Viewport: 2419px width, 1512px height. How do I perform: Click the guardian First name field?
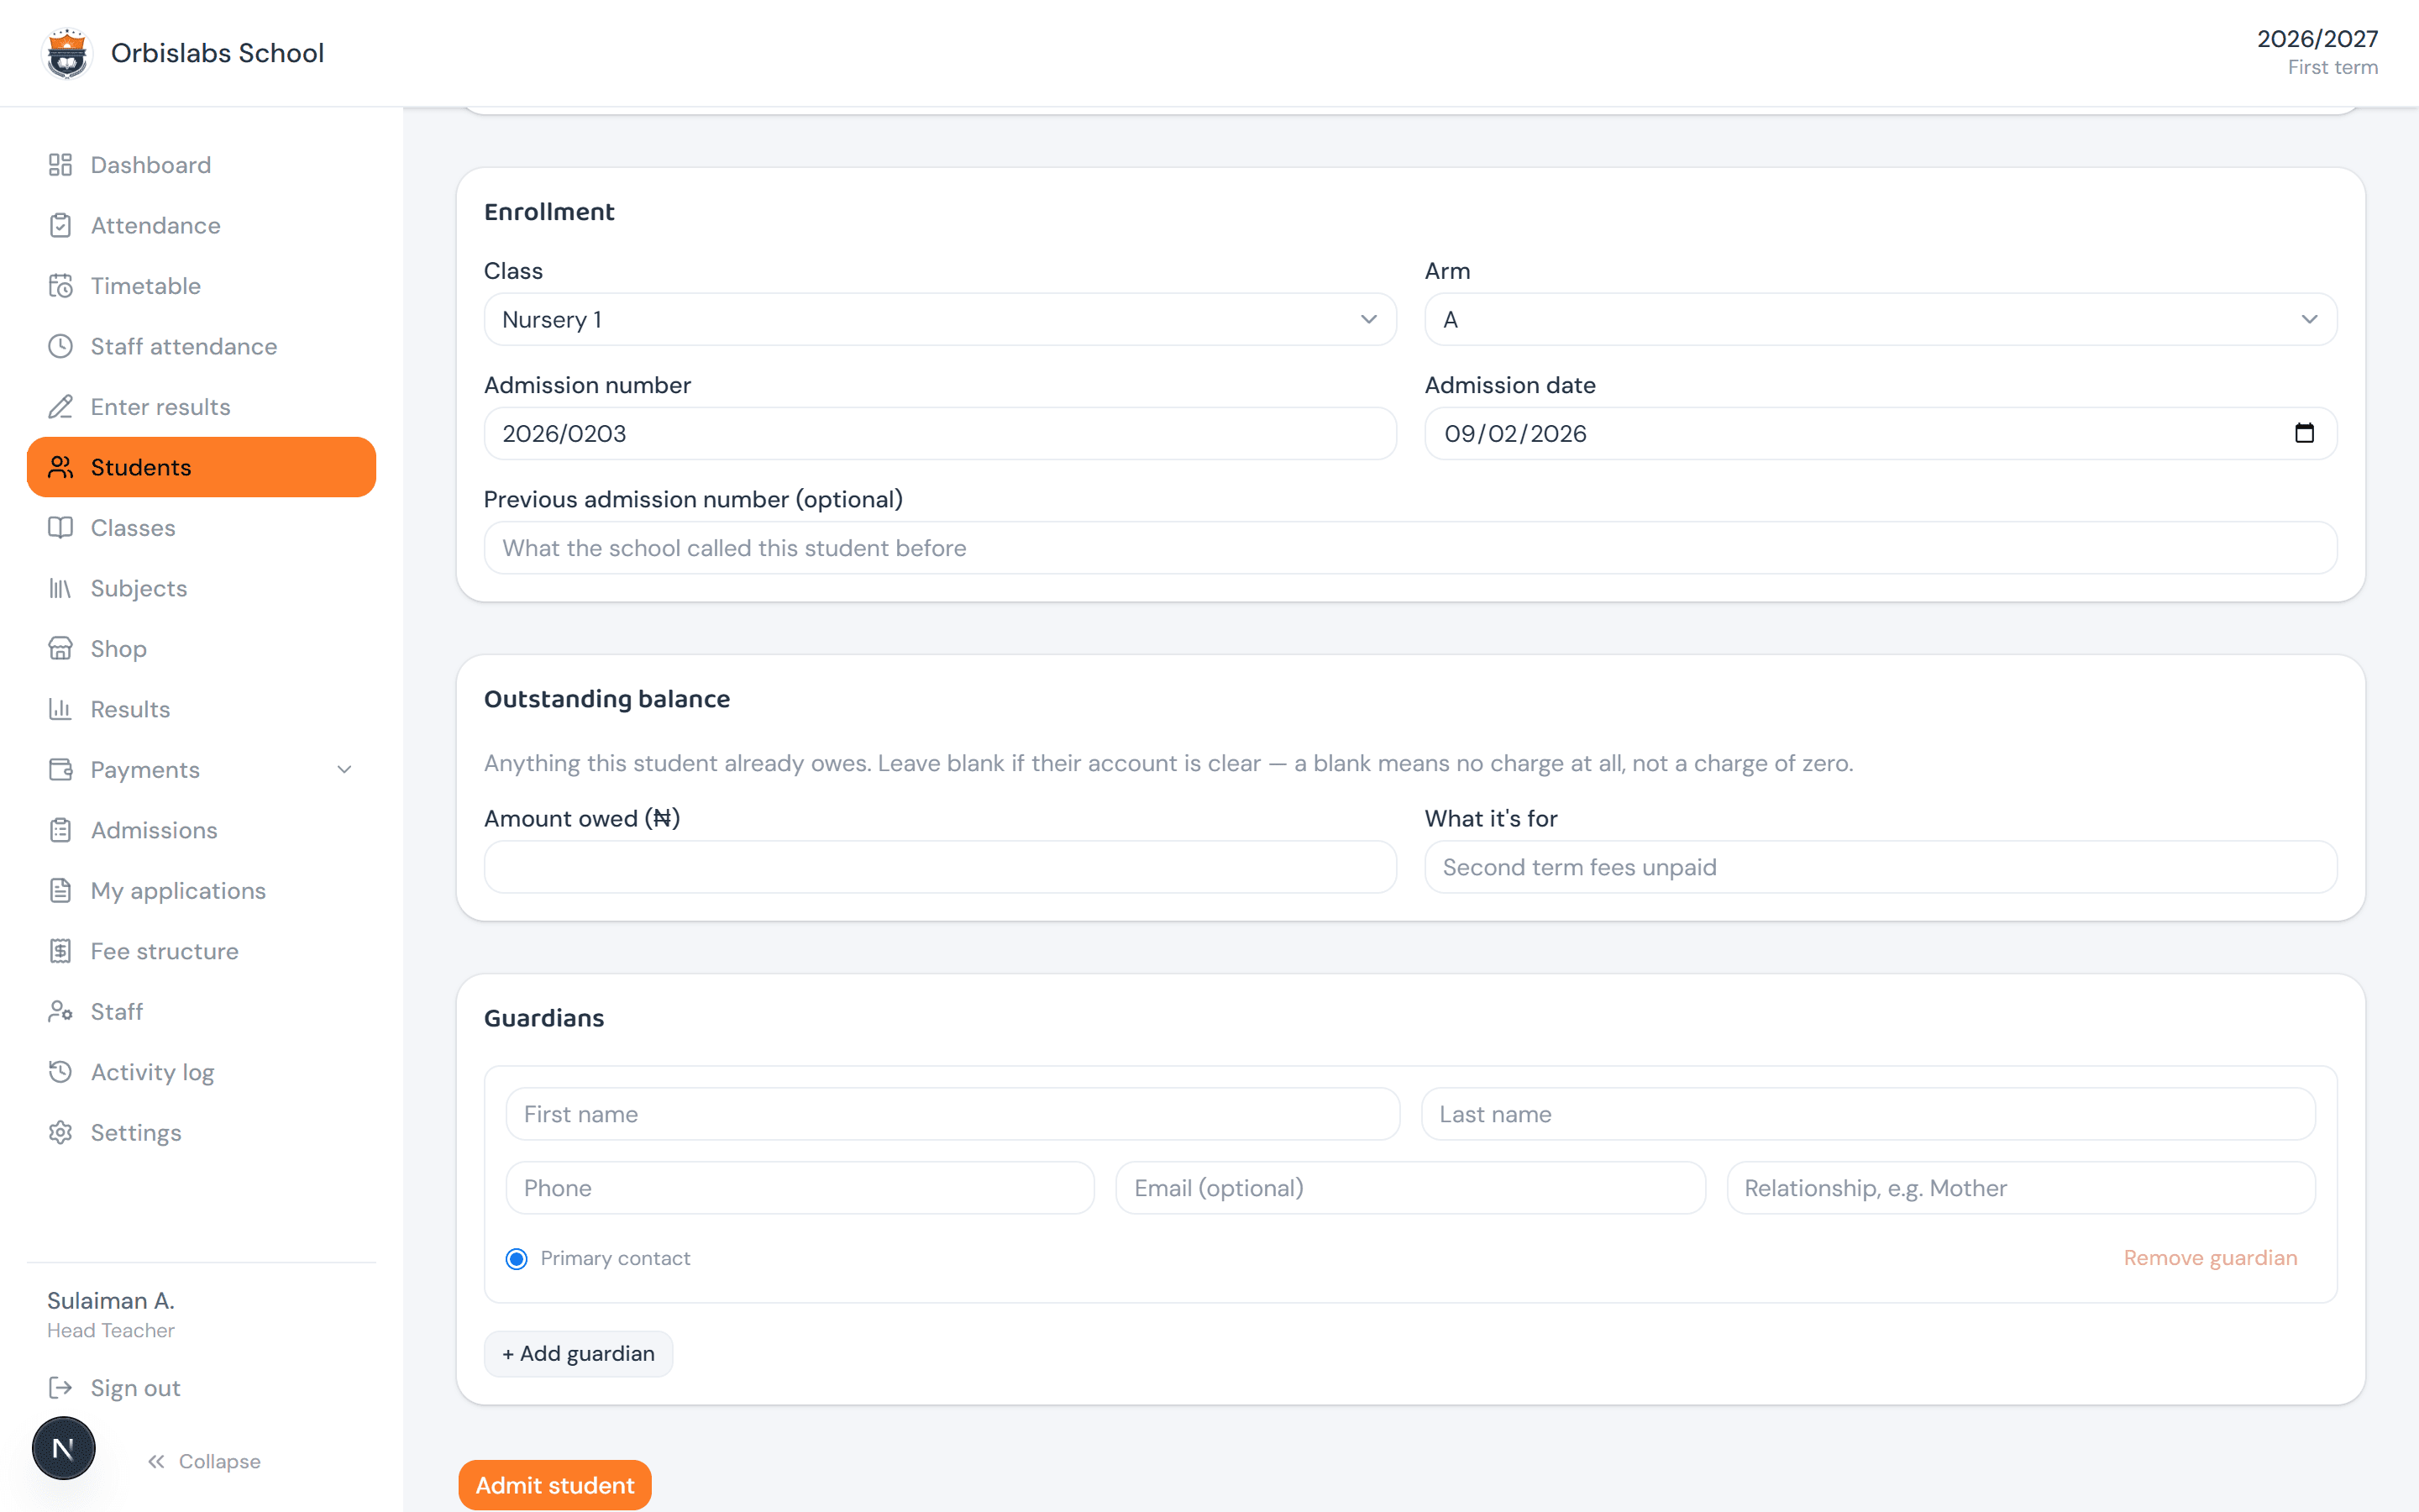[952, 1114]
